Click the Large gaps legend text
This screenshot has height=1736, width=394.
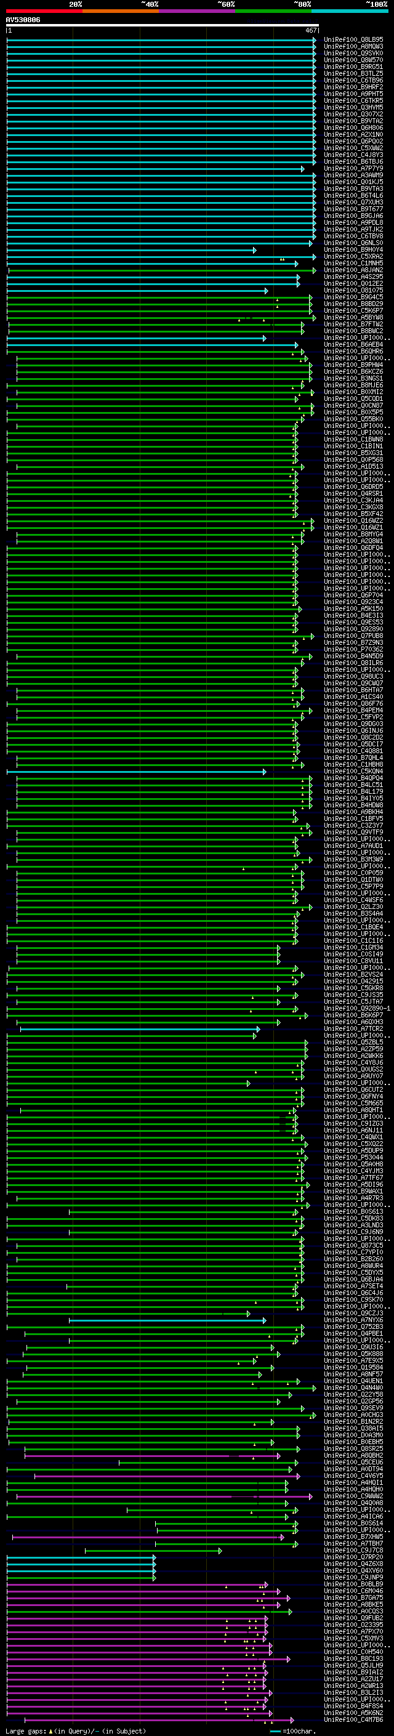(76, 1731)
